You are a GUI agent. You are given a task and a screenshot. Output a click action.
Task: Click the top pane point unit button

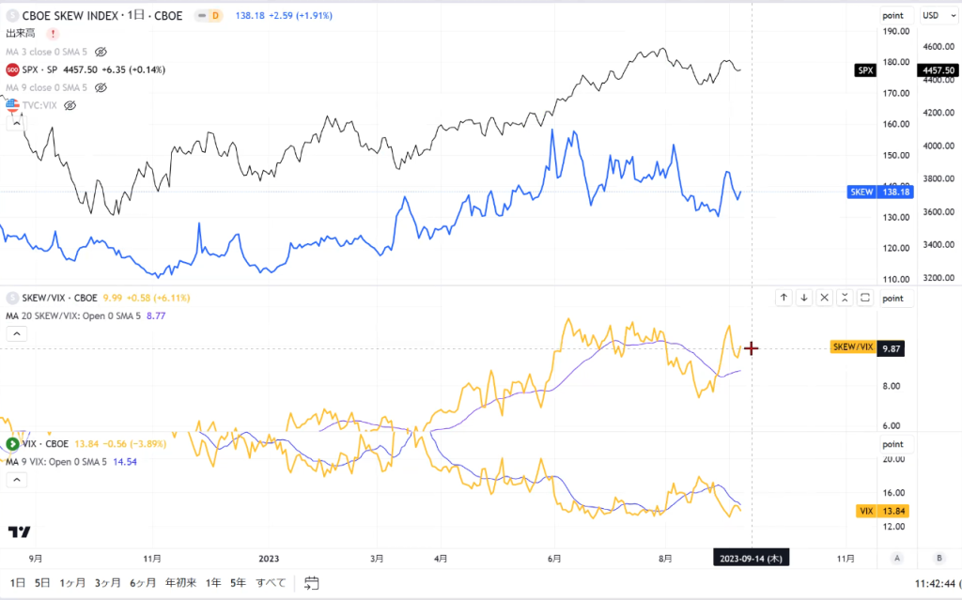(893, 15)
